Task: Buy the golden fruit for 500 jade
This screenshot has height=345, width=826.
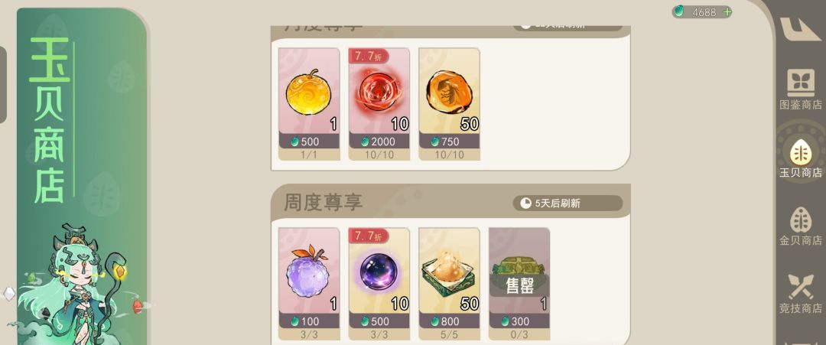Action: tap(309, 142)
